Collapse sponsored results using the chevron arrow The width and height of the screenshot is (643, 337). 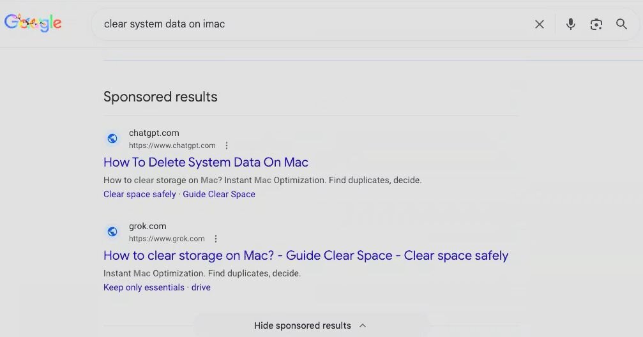363,326
